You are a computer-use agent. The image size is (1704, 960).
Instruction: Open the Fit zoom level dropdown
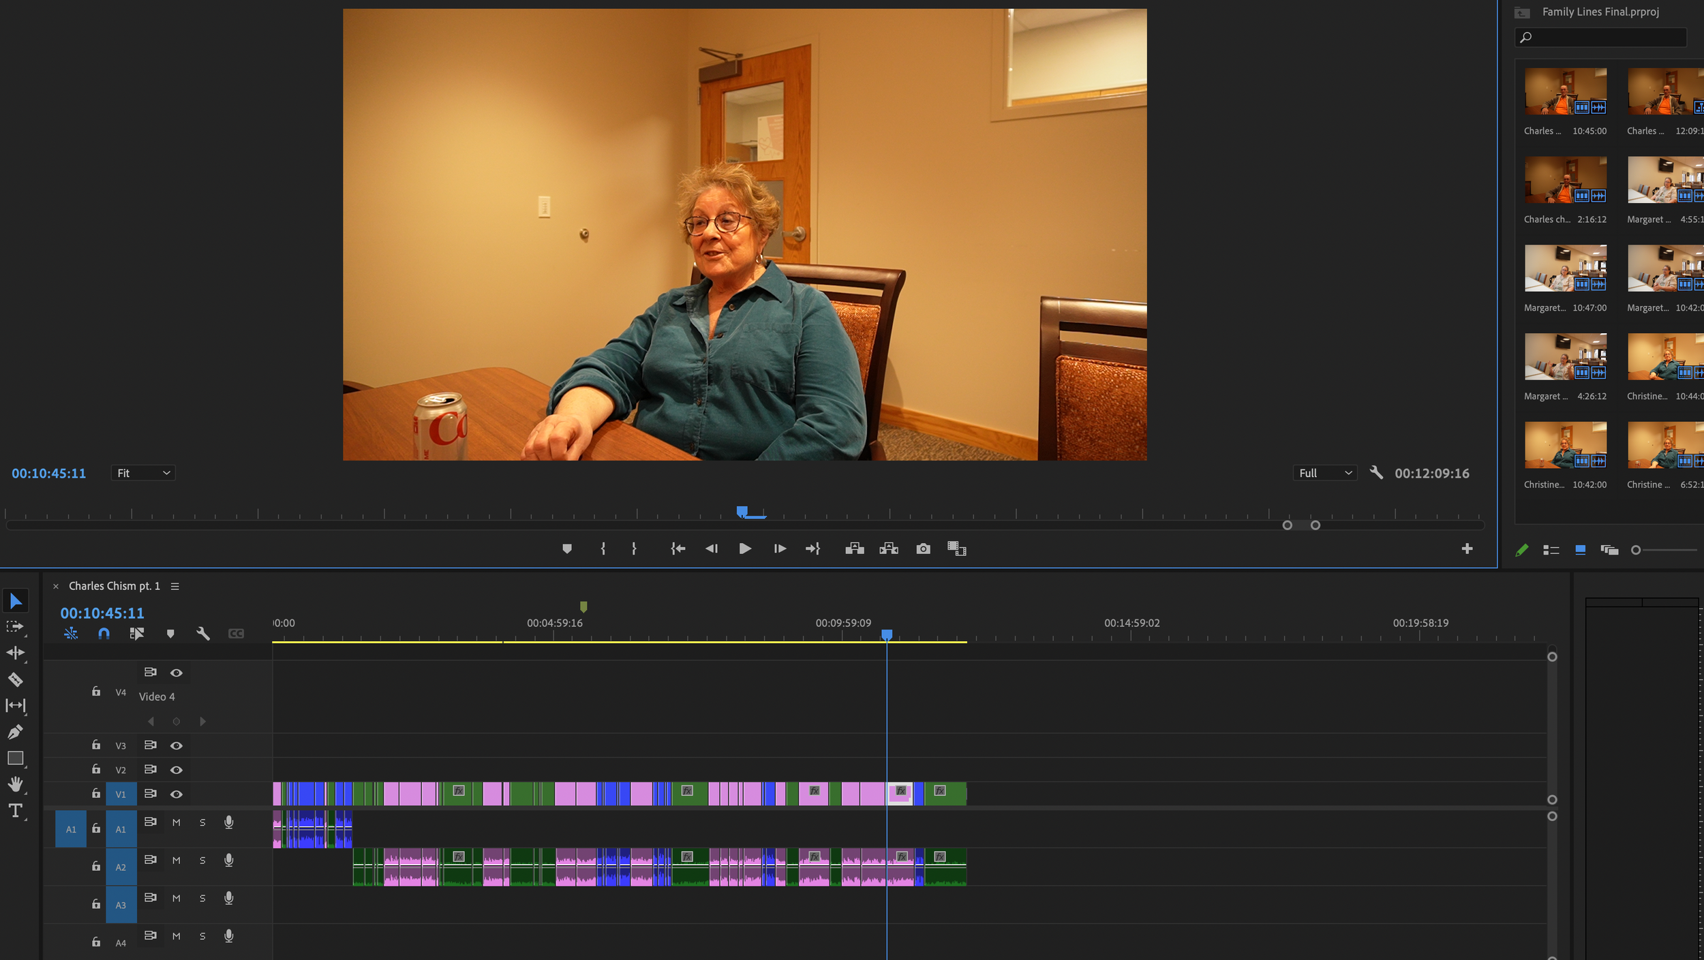143,473
